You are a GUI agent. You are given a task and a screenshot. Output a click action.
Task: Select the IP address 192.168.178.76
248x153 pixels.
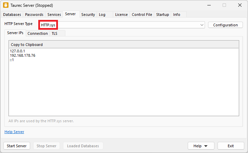[23, 55]
